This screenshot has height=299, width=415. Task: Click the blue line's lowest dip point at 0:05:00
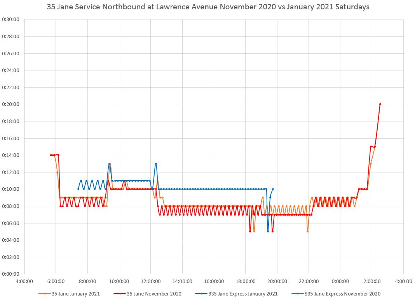268,231
